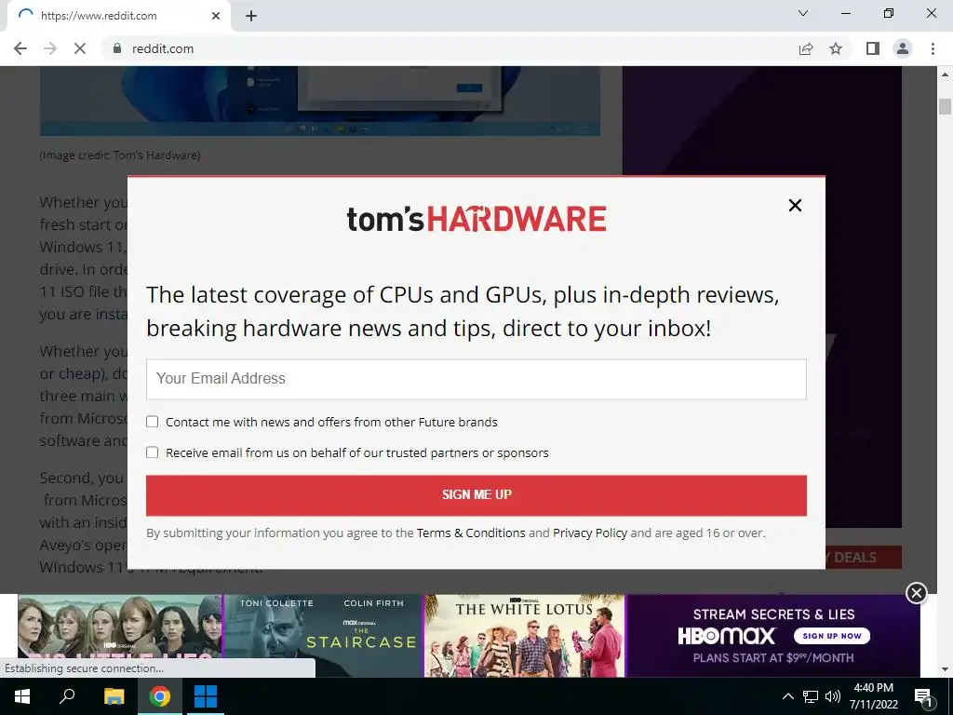Open the browser side panel icon
The height and width of the screenshot is (715, 953).
[873, 48]
